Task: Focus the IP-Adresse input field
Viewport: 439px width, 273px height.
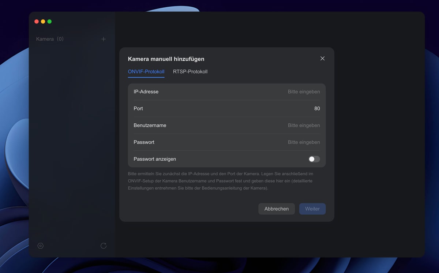Action: tap(227, 92)
